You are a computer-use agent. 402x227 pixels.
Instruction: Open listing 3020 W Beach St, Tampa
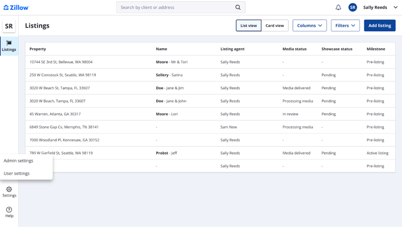tap(60, 88)
